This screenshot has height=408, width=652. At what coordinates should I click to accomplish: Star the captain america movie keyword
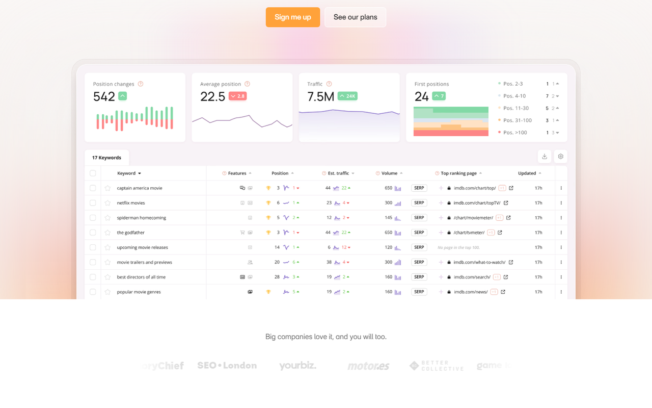107,188
